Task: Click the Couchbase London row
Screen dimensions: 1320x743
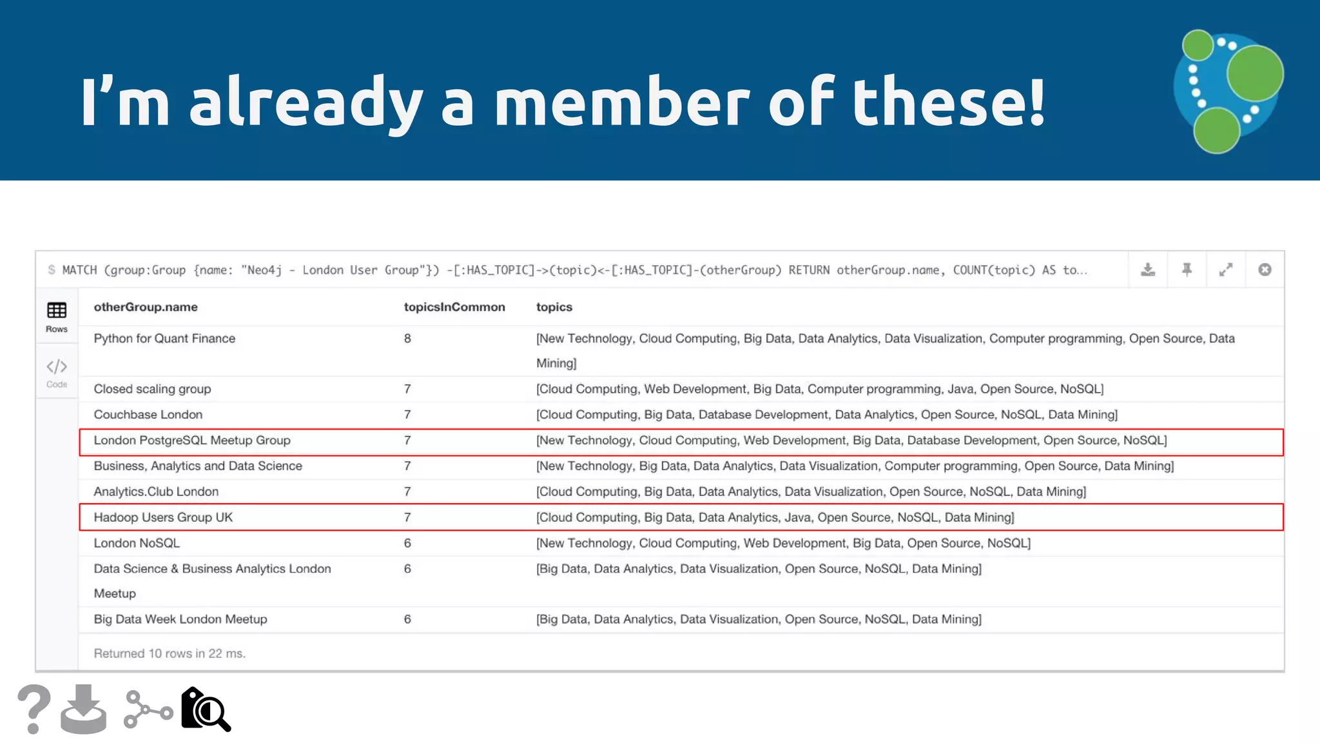Action: [x=148, y=415]
